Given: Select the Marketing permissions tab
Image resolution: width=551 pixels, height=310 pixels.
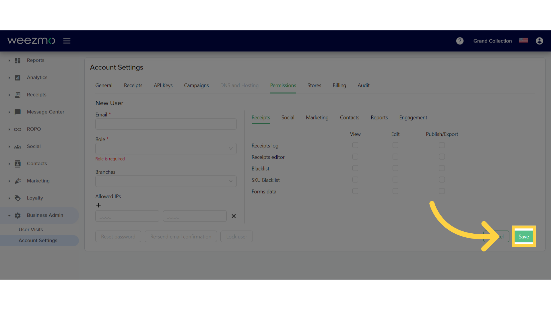Looking at the screenshot, I should [x=317, y=118].
